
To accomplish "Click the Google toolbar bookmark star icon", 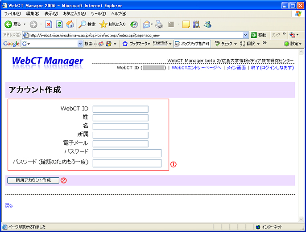I will pyautogui.click(x=125, y=44).
